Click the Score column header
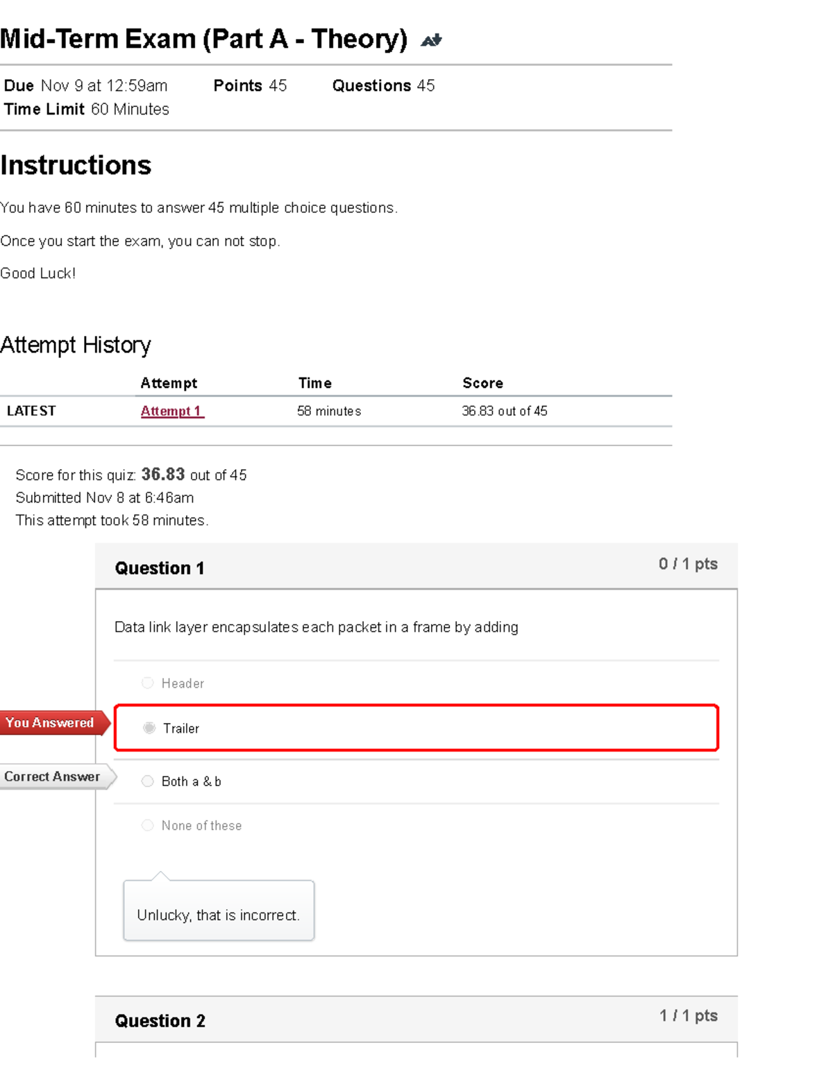 [x=482, y=383]
